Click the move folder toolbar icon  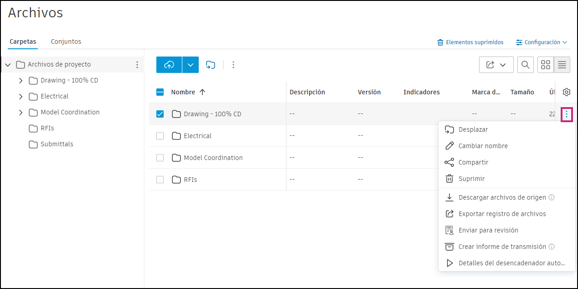pos(210,65)
